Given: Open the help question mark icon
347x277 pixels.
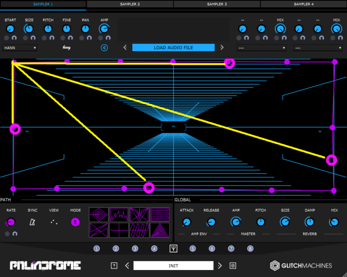Looking at the screenshot, I should point(114,266).
